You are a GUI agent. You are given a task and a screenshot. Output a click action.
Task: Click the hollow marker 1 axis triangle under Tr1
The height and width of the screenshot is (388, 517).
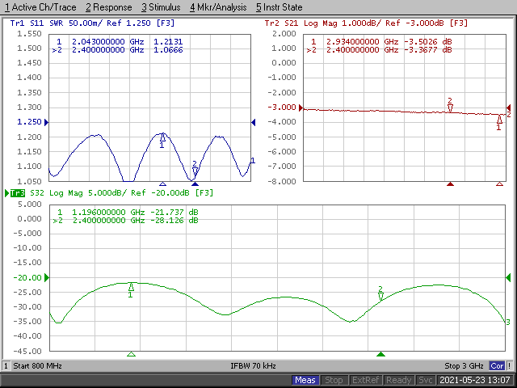click(162, 183)
